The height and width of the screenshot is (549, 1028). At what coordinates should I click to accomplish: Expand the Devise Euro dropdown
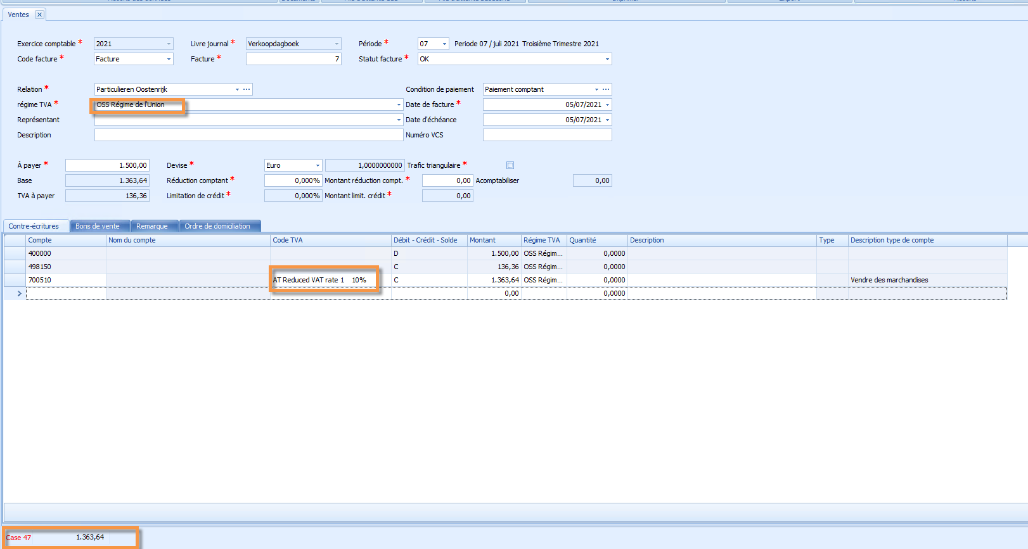(318, 165)
